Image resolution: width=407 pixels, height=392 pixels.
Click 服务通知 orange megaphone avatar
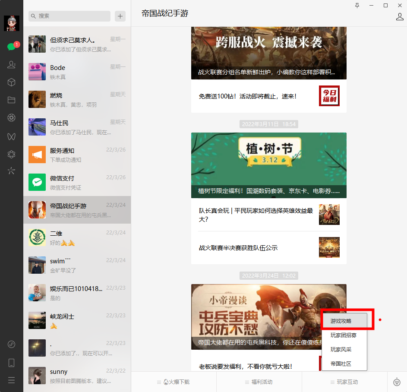coord(37,155)
